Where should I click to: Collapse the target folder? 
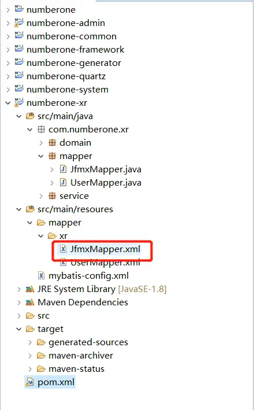click(19, 329)
